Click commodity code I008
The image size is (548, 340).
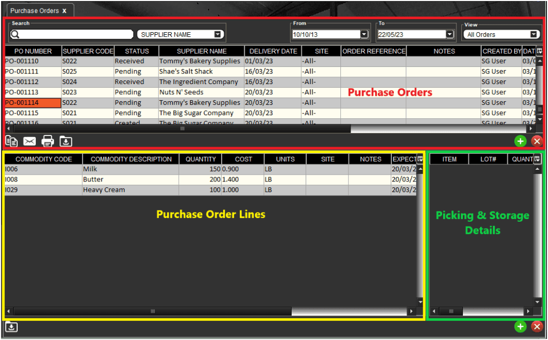43,179
